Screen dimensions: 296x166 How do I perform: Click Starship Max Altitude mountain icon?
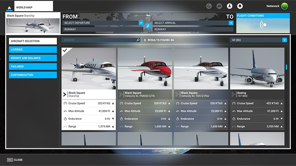click(x=65, y=111)
